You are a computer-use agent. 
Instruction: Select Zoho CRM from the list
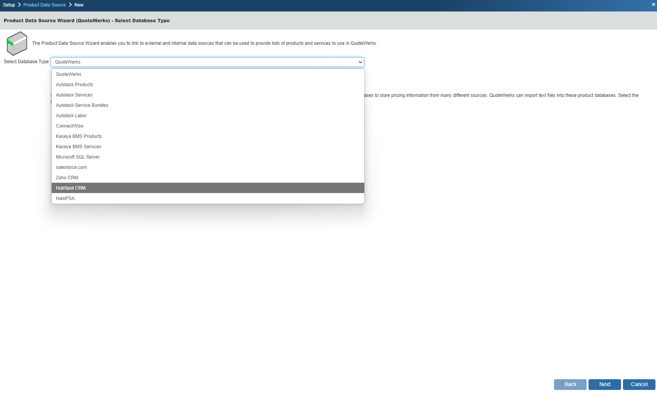67,178
